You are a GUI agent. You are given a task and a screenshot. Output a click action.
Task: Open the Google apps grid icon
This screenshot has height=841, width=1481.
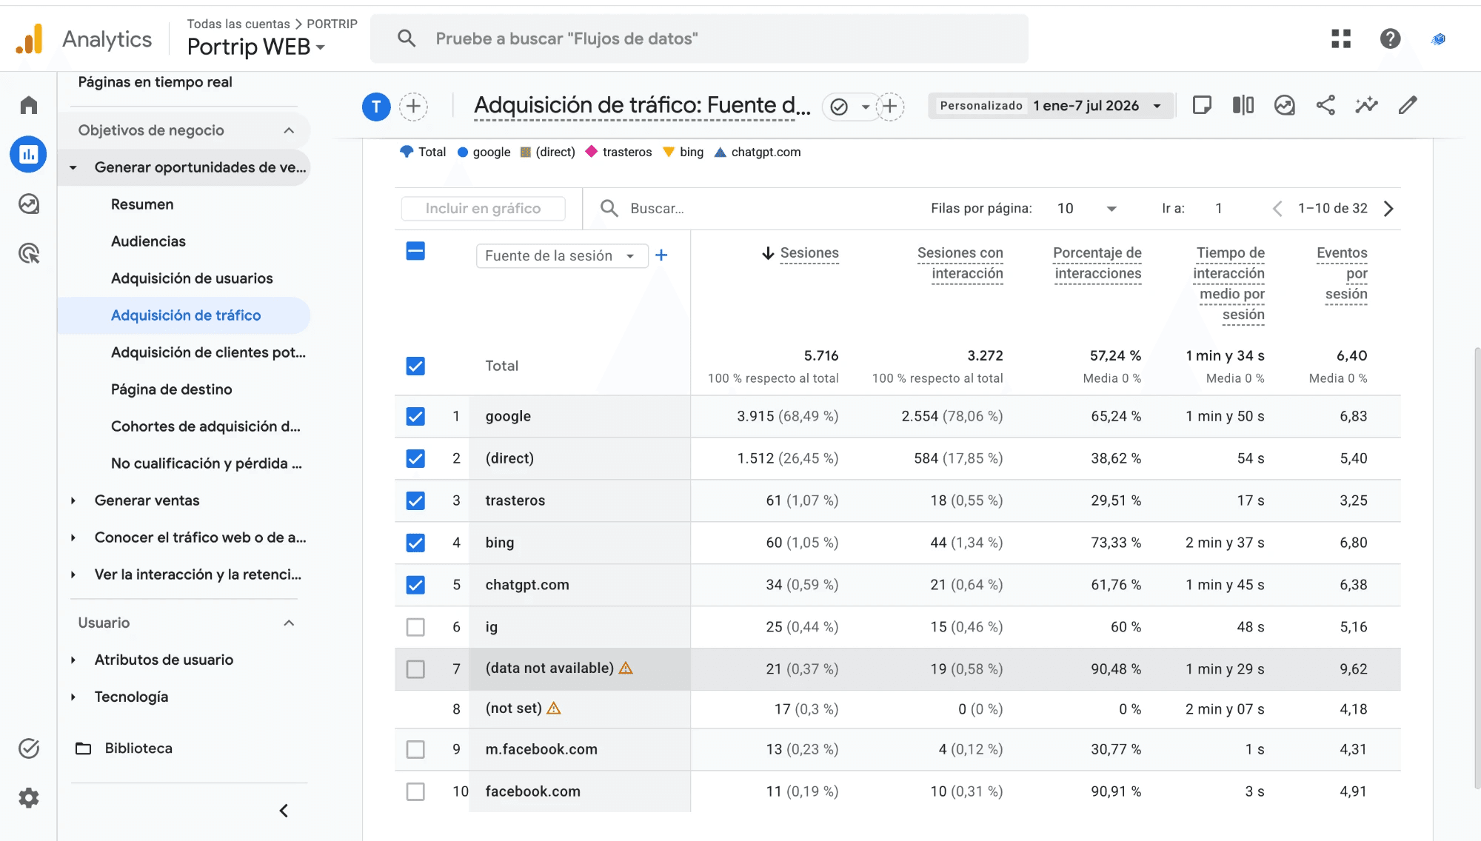1341,38
